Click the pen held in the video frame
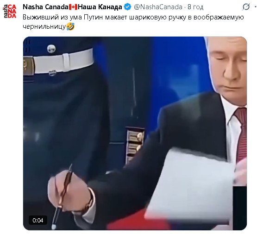257x234 pixels. [x=63, y=196]
